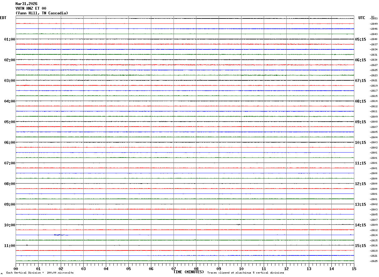Click the DC offset value -2637
This screenshot has width=379, height=277.
click(373, 44)
